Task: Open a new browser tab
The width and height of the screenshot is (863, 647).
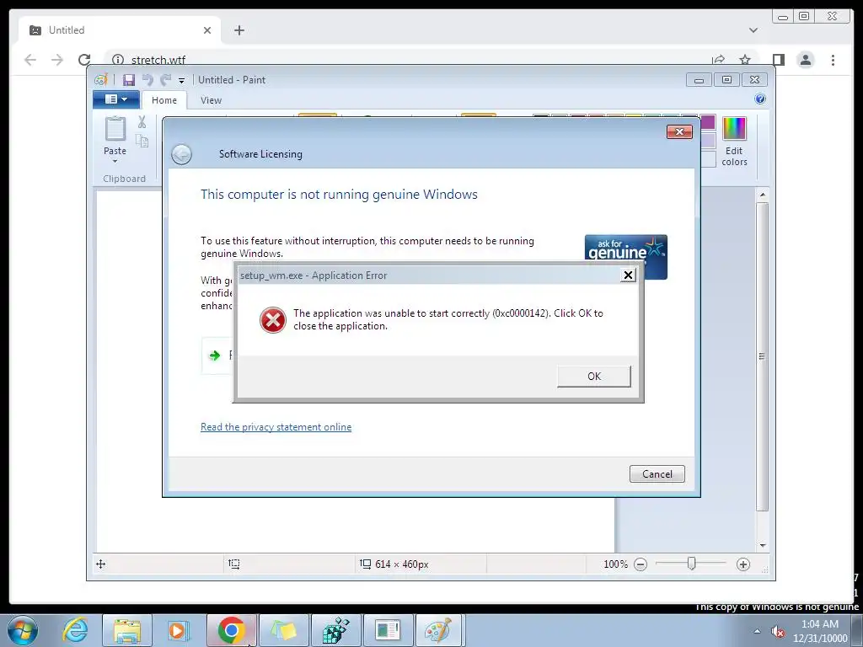Action: coord(239,30)
